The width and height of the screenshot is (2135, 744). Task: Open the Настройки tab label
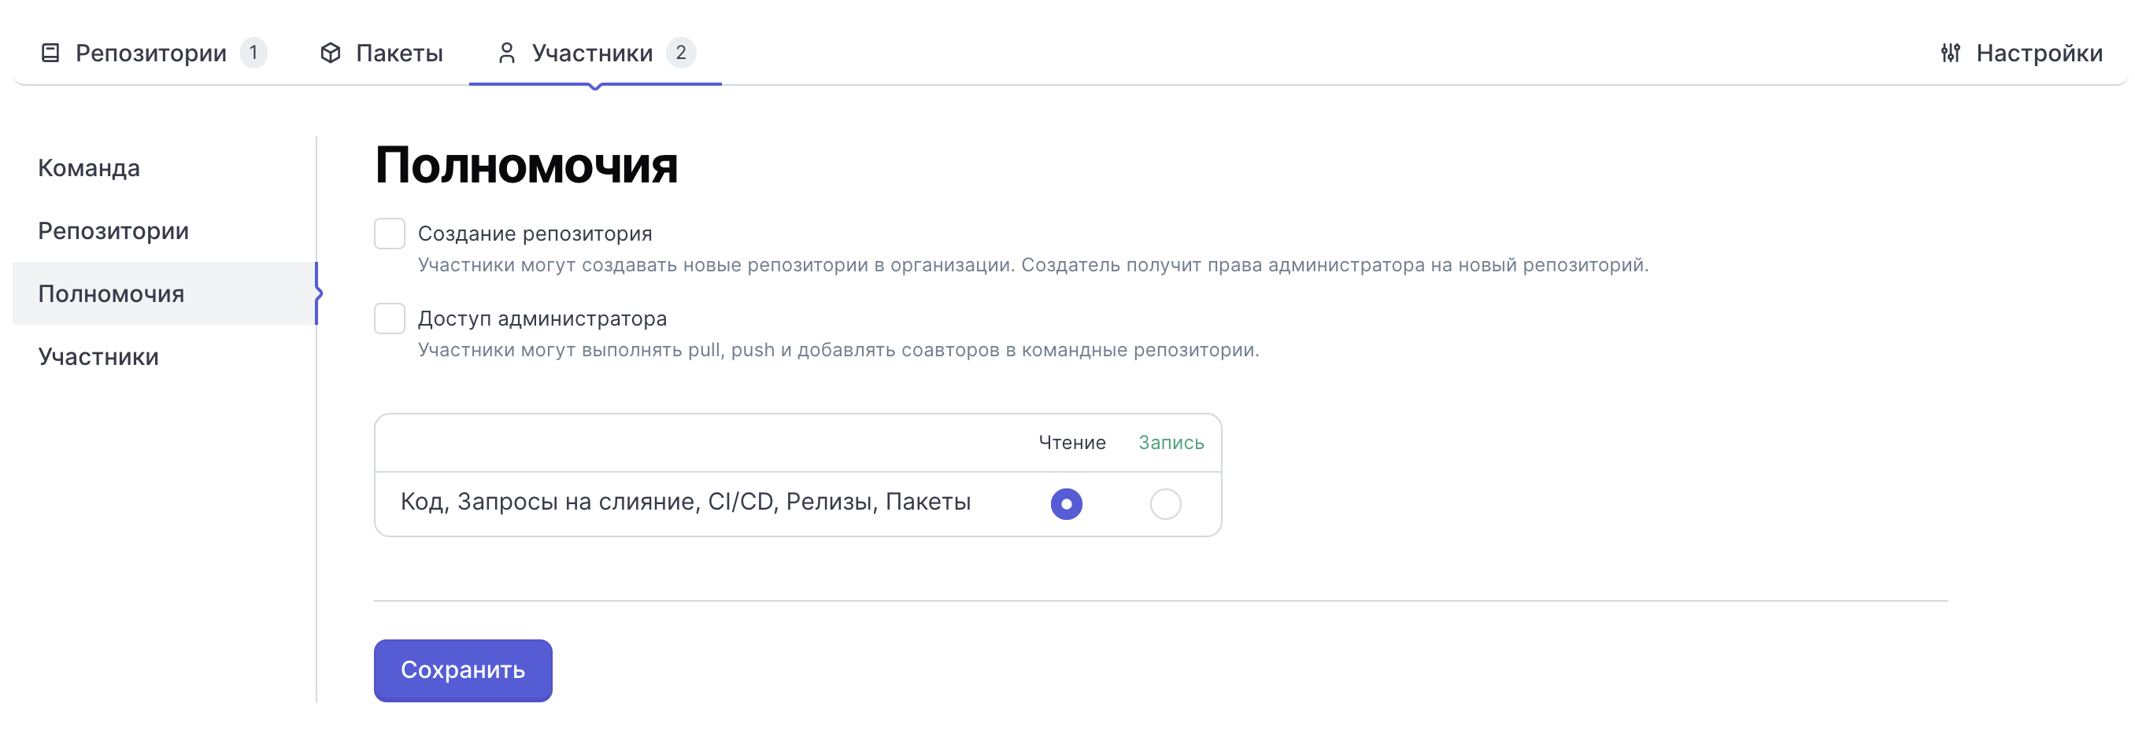coord(2039,53)
